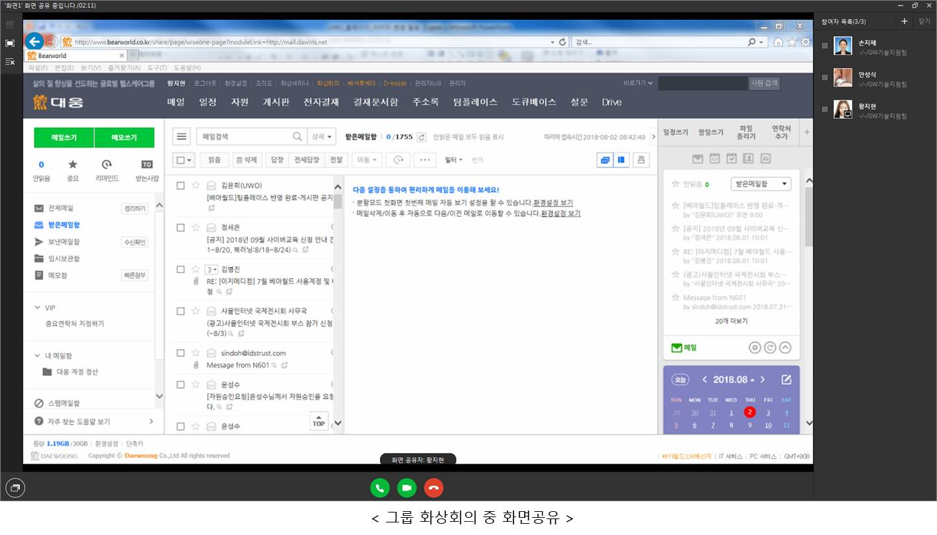The height and width of the screenshot is (535, 937).
Task: Click the 리마인드 filter icon
Action: tap(106, 164)
